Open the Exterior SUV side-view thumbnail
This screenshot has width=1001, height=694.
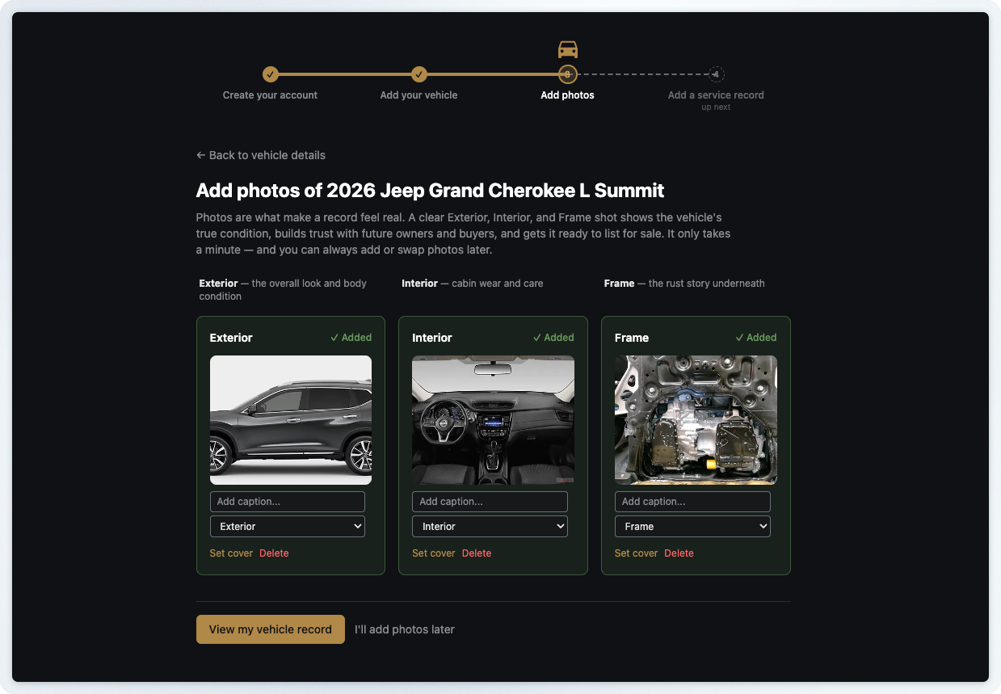point(291,420)
